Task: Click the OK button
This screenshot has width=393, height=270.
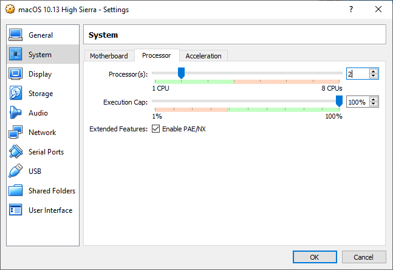Action: 314,257
